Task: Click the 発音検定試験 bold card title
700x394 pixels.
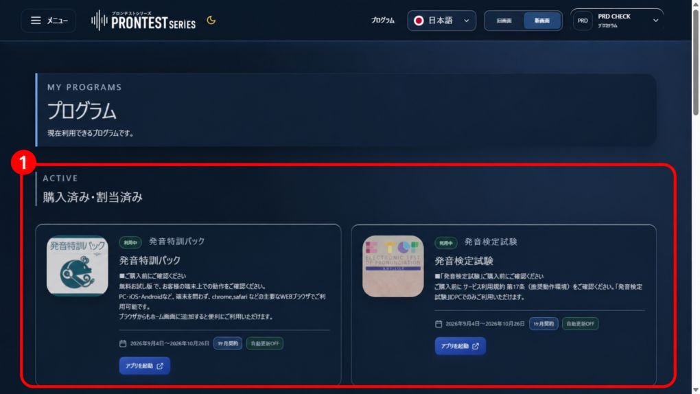Action: [464, 261]
